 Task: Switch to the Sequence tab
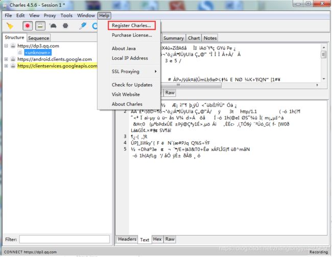38,38
